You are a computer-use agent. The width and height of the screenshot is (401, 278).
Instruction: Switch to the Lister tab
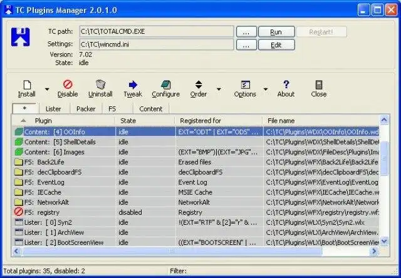[x=53, y=109]
